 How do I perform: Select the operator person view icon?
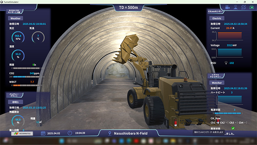pyautogui.click(x=236, y=7)
